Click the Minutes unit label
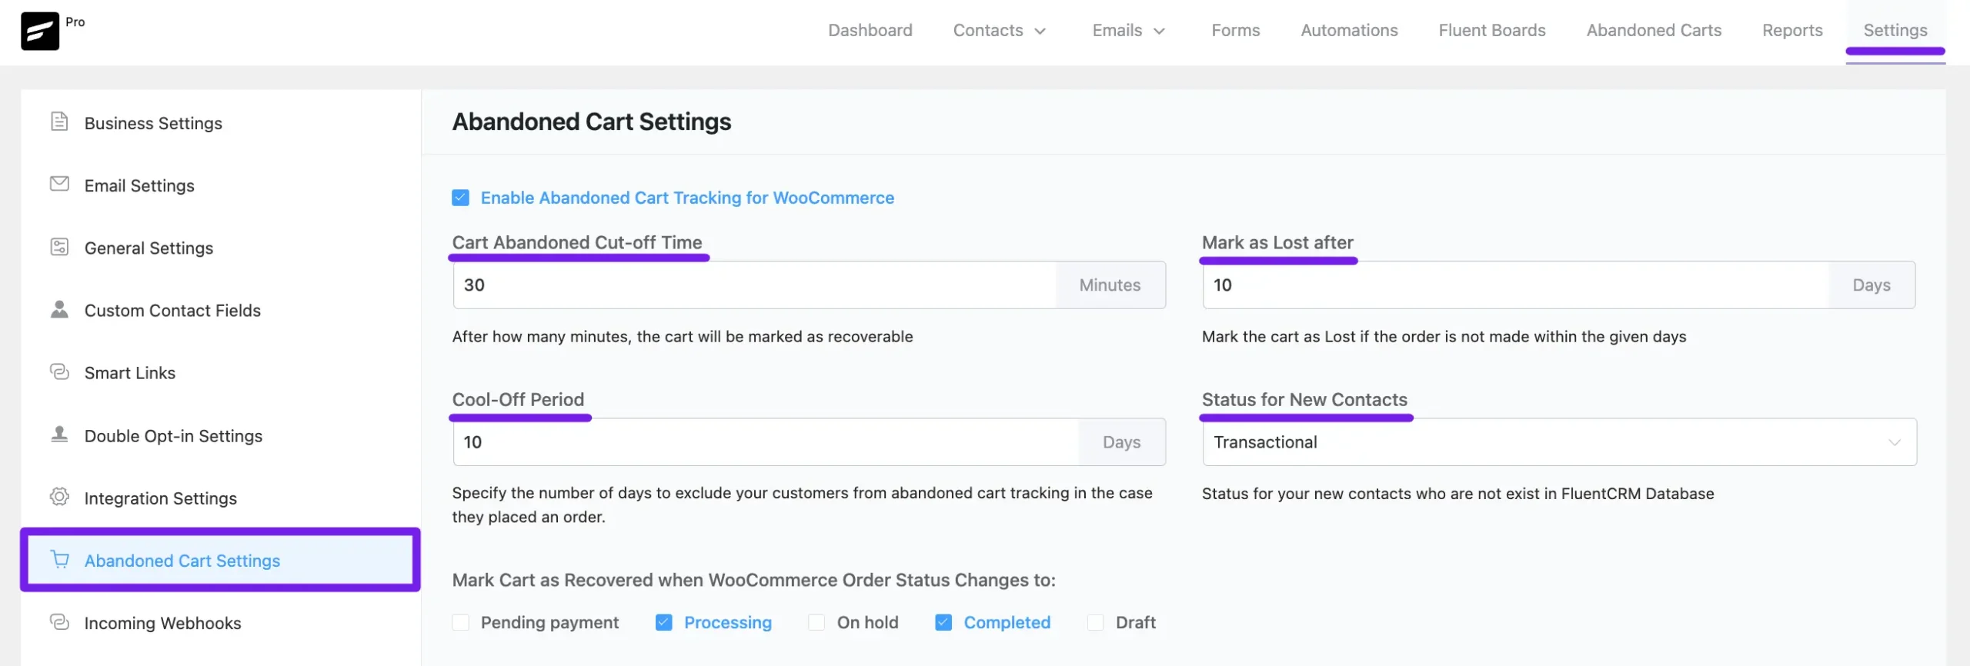The width and height of the screenshot is (1970, 666). pyautogui.click(x=1110, y=285)
